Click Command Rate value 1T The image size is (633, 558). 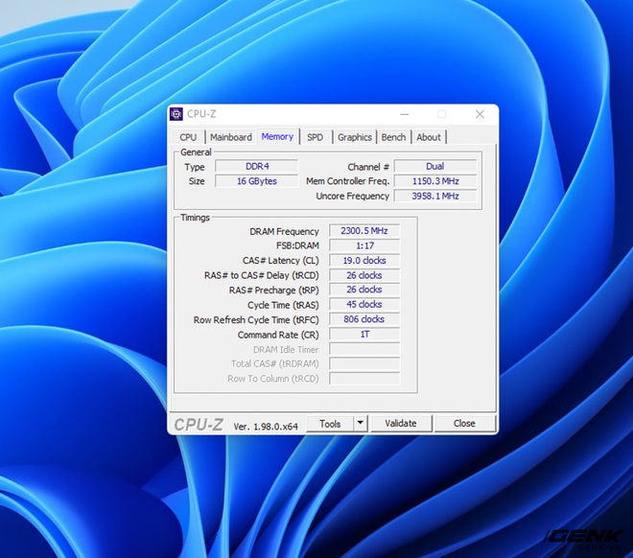[364, 334]
